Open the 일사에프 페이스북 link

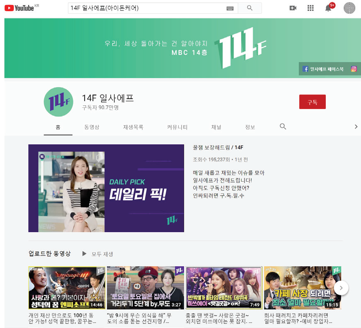(327, 69)
